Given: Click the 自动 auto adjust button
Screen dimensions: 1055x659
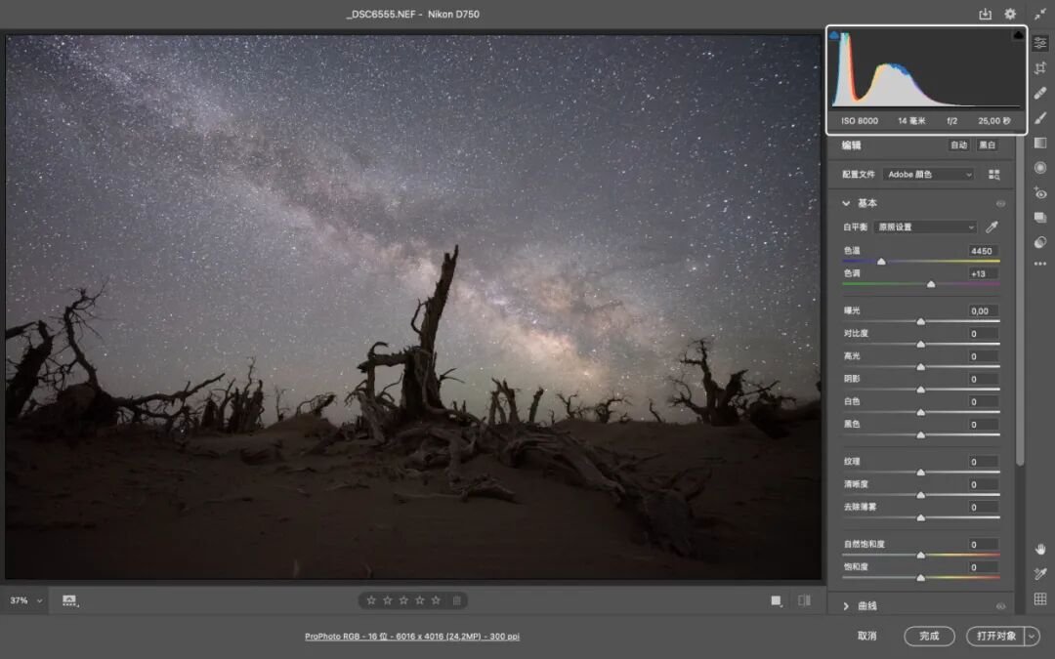Looking at the screenshot, I should coord(959,145).
